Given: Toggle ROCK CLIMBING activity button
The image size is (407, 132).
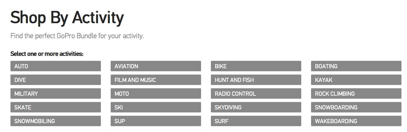Looking at the screenshot, I should pos(356,93).
